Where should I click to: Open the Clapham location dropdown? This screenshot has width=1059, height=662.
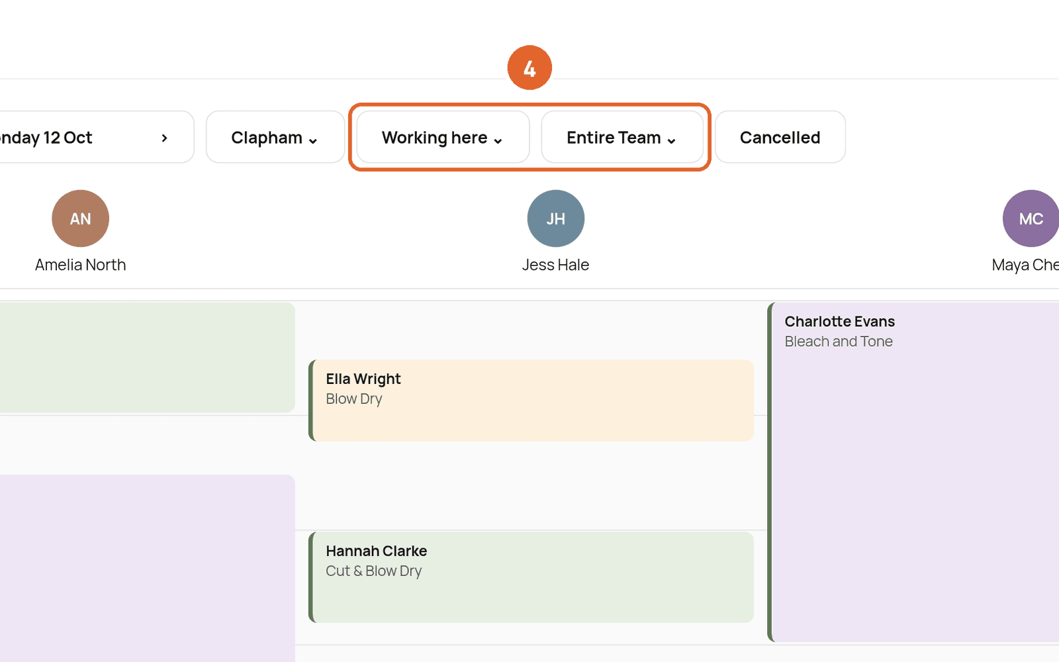275,137
